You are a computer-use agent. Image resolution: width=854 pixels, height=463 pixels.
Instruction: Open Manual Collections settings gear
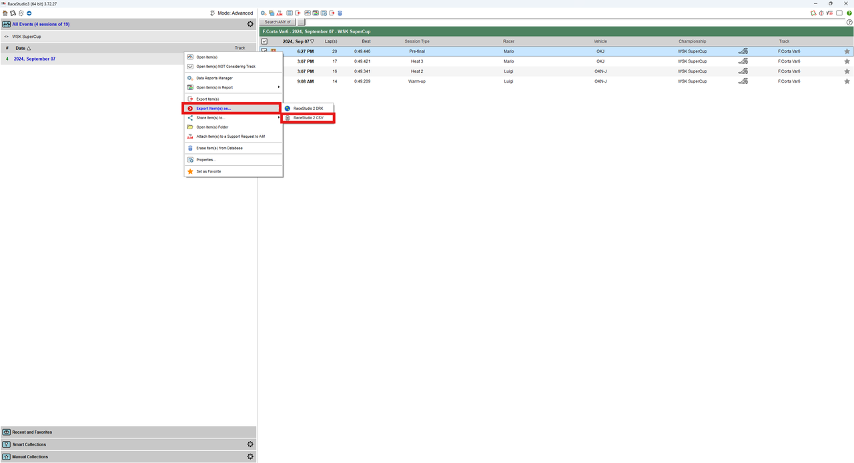click(250, 457)
